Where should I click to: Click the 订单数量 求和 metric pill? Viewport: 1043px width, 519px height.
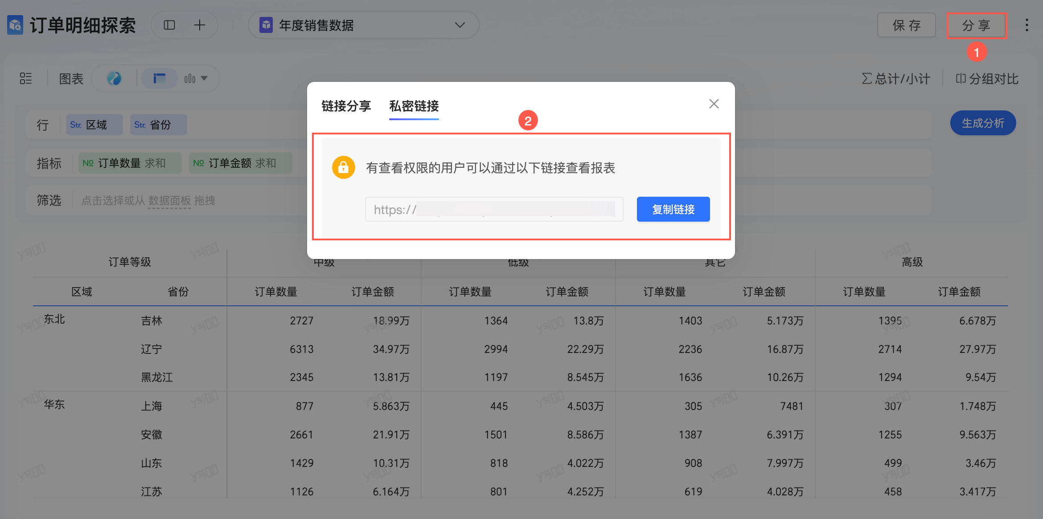click(x=130, y=163)
